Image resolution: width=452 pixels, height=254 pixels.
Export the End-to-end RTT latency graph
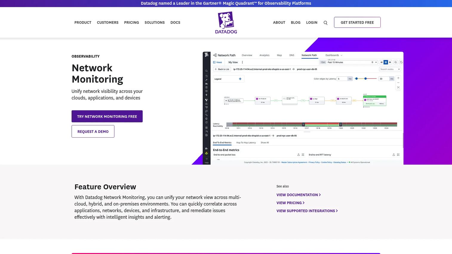394,155
